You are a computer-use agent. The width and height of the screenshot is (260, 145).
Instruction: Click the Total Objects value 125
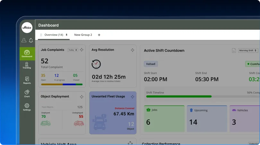click(x=80, y=107)
